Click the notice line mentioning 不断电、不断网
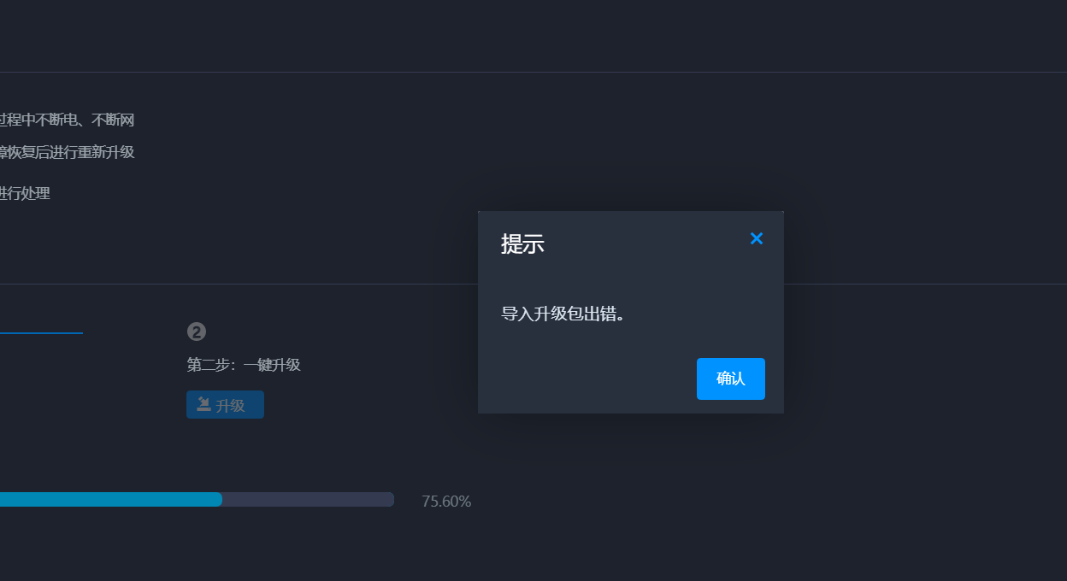Screen dimensions: 1067x581 tap(67, 120)
